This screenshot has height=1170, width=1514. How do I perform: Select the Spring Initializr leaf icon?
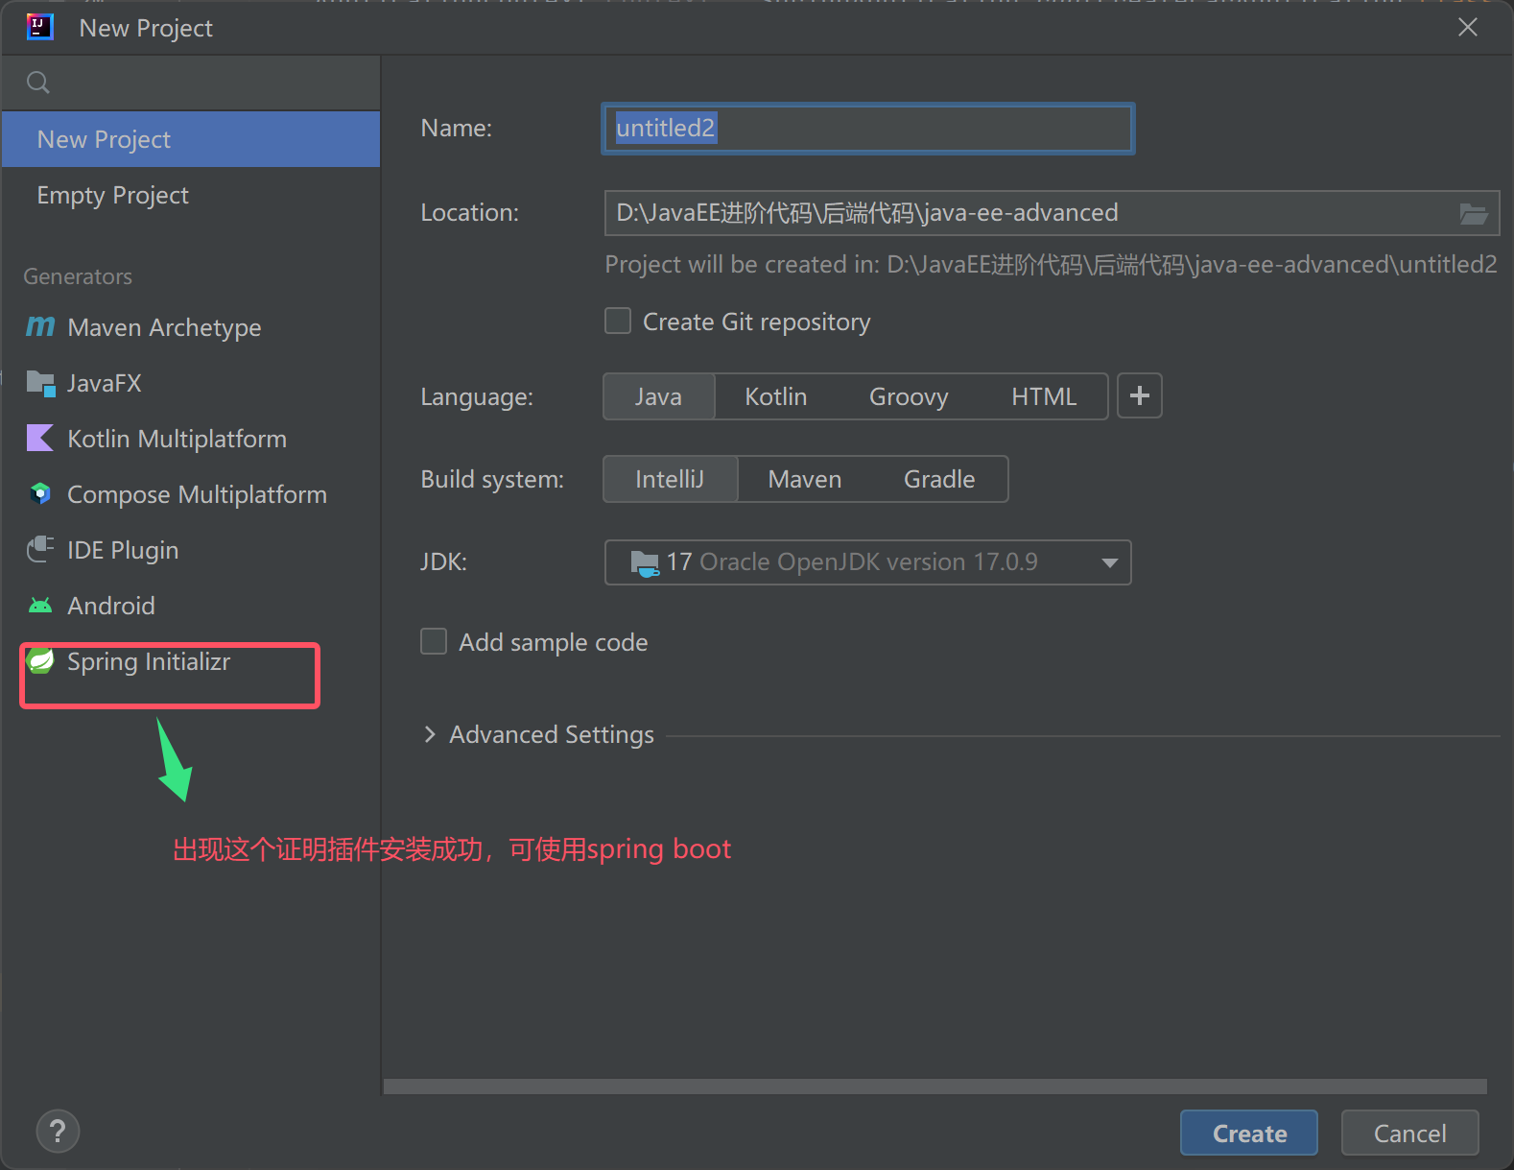pos(40,660)
